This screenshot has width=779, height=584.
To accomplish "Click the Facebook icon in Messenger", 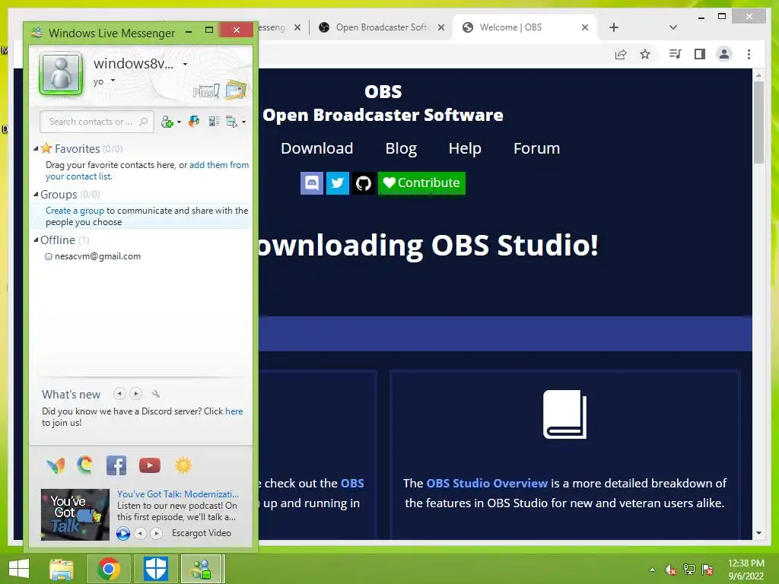I will pyautogui.click(x=116, y=465).
